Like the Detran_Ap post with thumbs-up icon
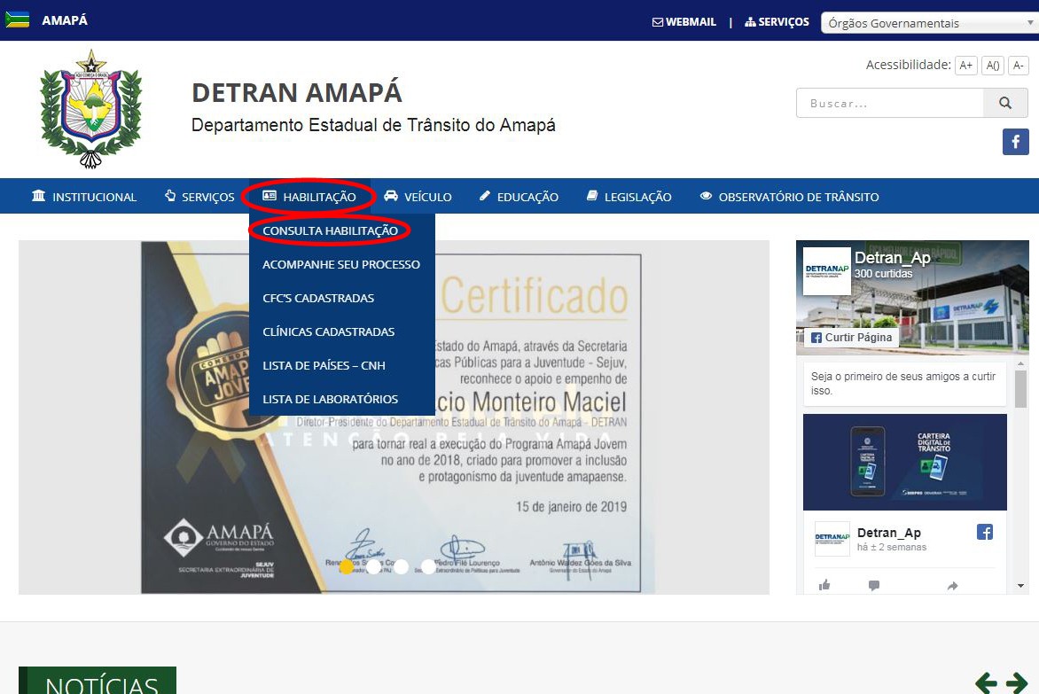This screenshot has height=694, width=1039. coord(824,585)
